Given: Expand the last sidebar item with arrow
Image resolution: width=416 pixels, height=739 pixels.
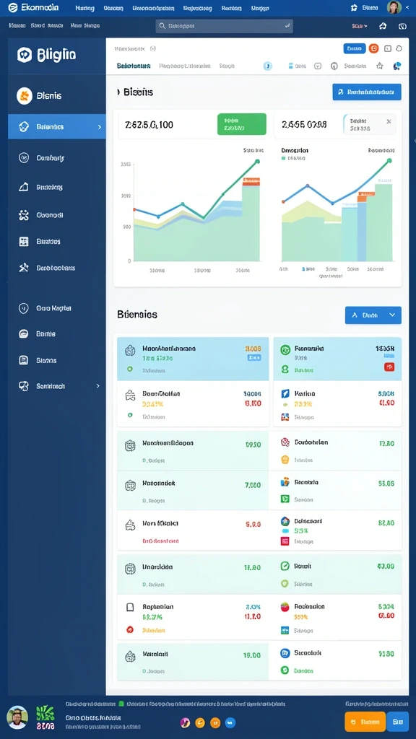Looking at the screenshot, I should click(97, 385).
